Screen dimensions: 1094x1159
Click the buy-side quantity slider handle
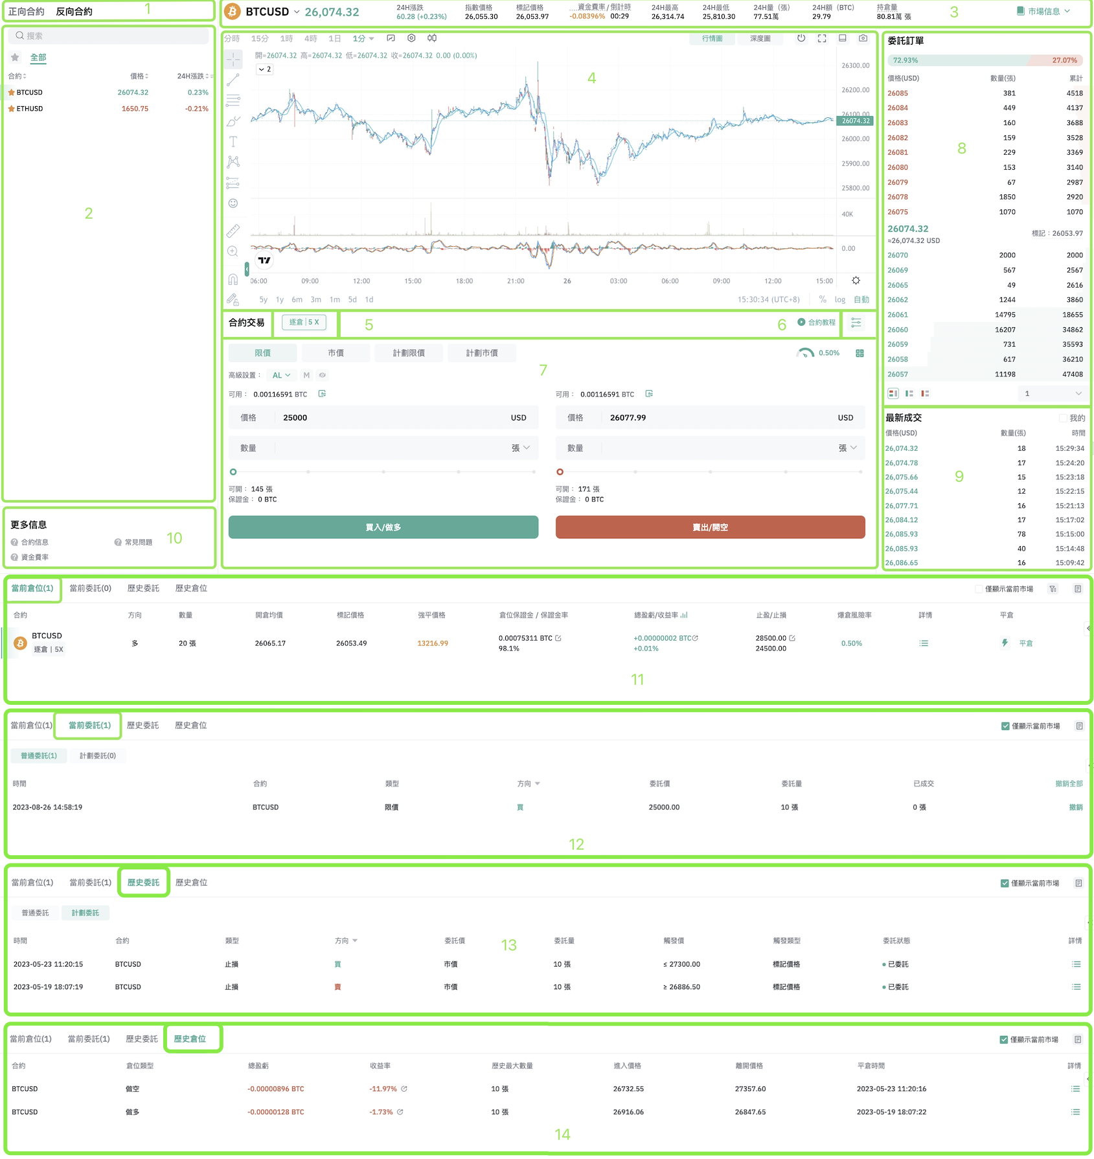(233, 472)
